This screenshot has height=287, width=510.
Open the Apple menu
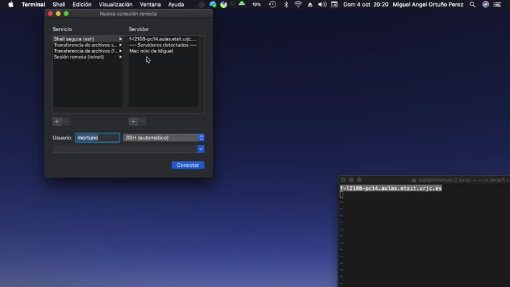pyautogui.click(x=11, y=5)
